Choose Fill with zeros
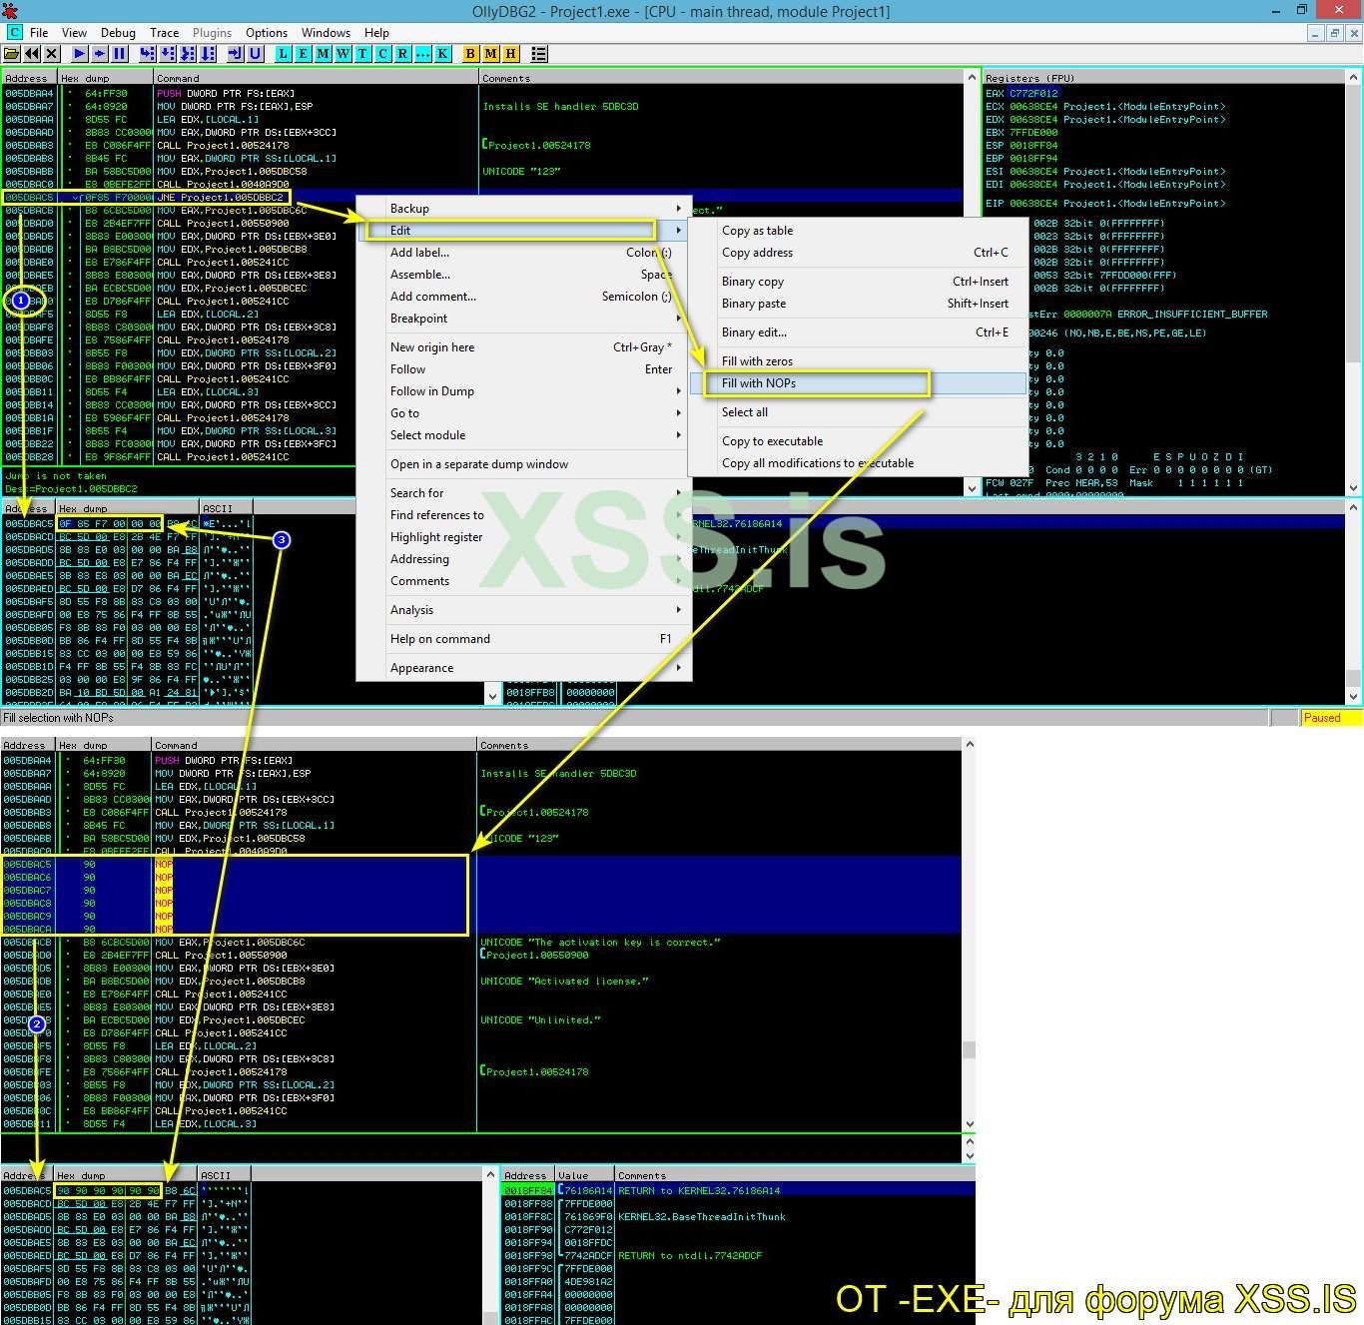 point(858,361)
